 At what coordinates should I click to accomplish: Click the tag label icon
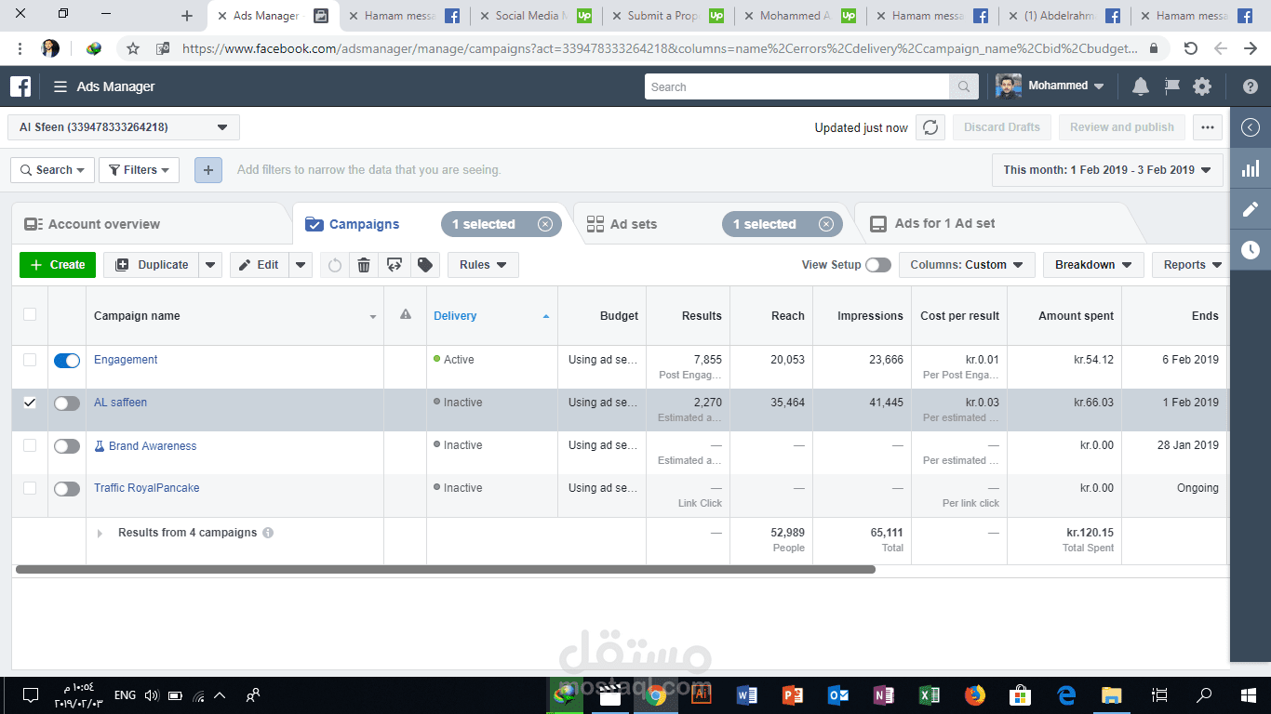(x=425, y=265)
